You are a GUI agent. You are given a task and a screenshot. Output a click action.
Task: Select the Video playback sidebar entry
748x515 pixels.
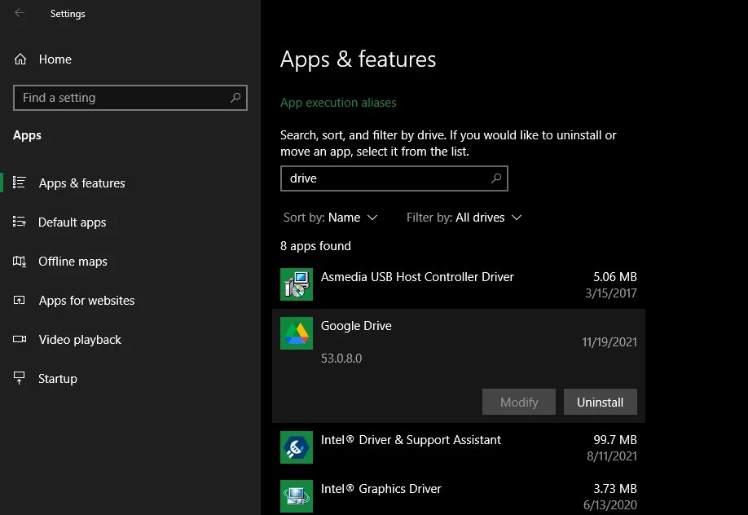[x=79, y=339]
